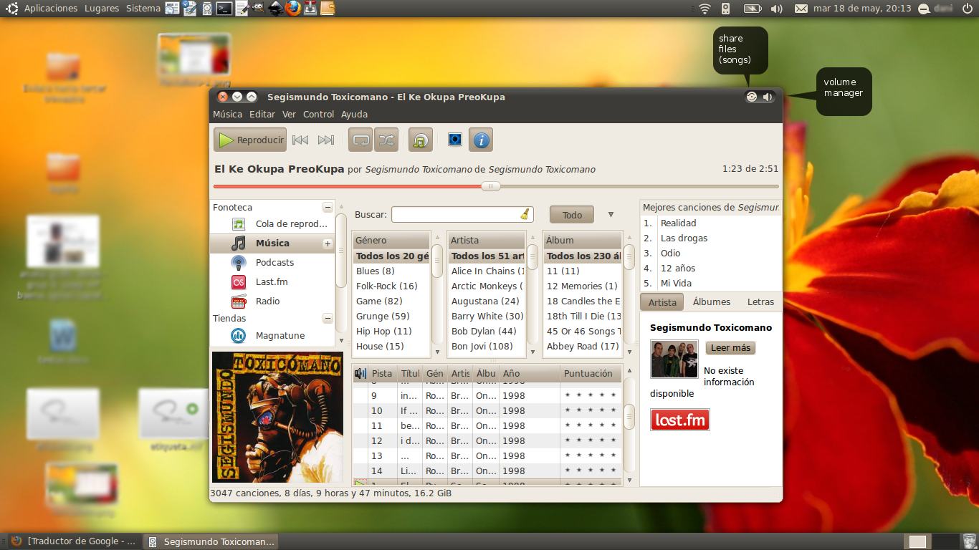Open the visualization icon in the toolbar
The height and width of the screenshot is (550, 979).
[x=455, y=140]
